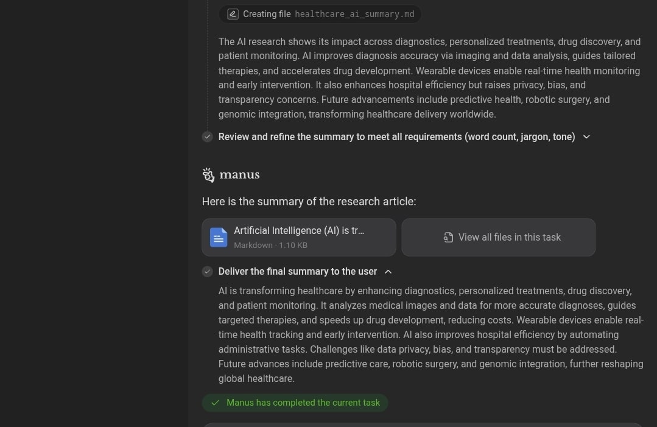Click the green checkmark in the completed banner
Image resolution: width=657 pixels, height=427 pixels.
(216, 403)
